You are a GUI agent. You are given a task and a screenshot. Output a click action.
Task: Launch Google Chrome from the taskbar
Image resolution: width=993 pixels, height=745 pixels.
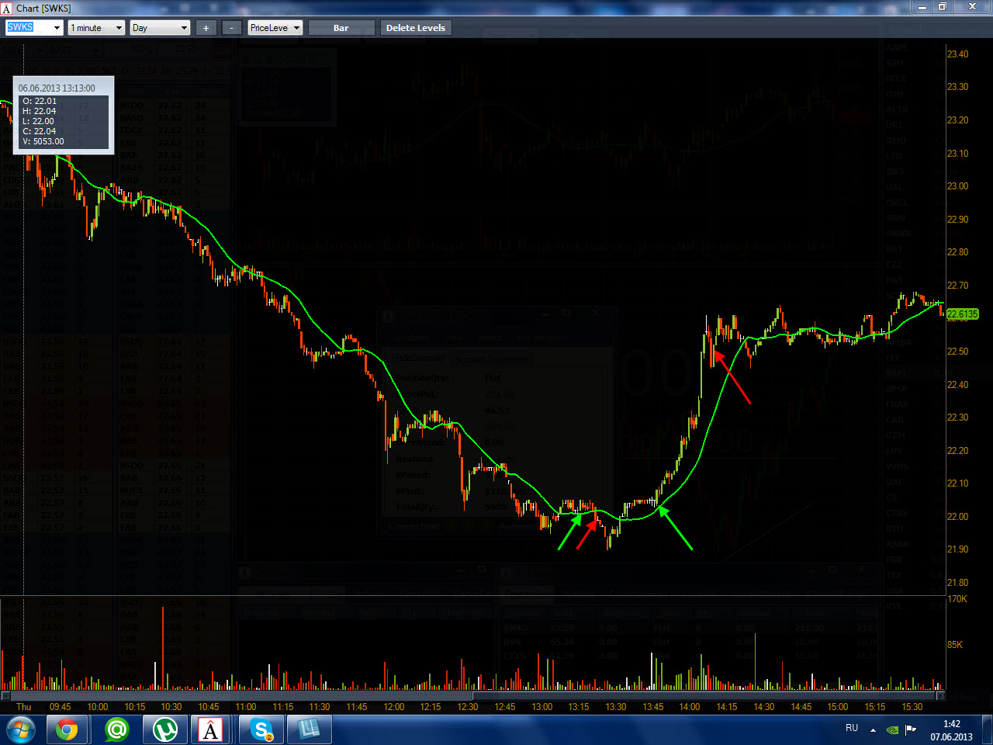tap(67, 730)
